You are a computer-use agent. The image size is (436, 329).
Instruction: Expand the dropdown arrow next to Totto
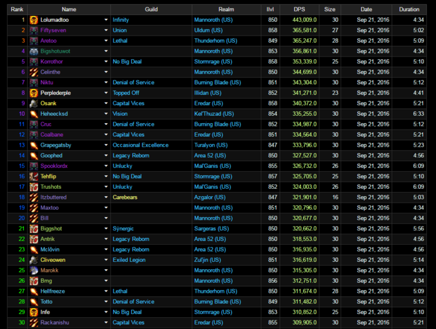(106, 301)
